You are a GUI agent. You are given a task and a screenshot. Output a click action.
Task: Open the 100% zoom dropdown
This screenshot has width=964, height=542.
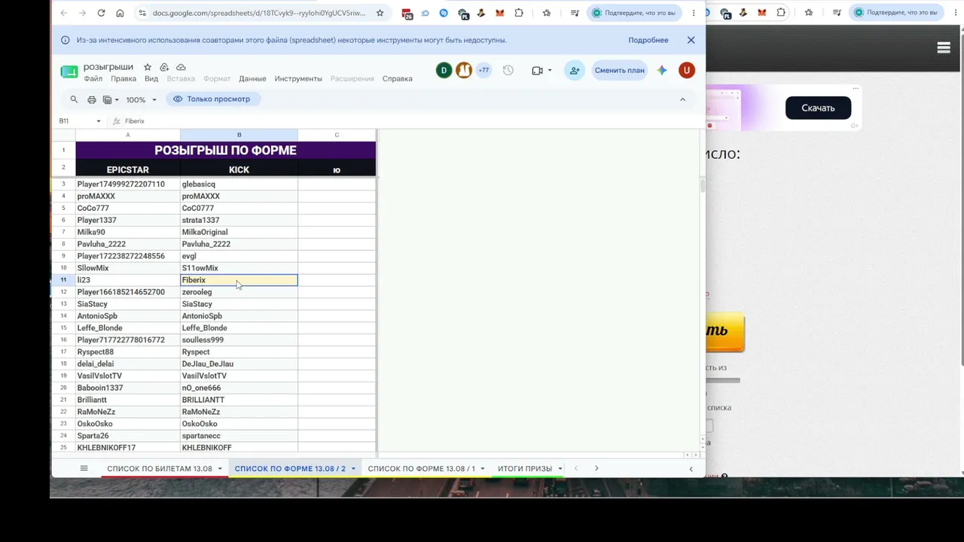click(141, 99)
